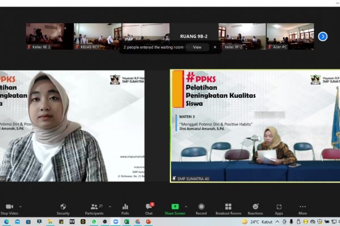Open the Polls button
This screenshot has width=340, height=226.
coord(125,209)
